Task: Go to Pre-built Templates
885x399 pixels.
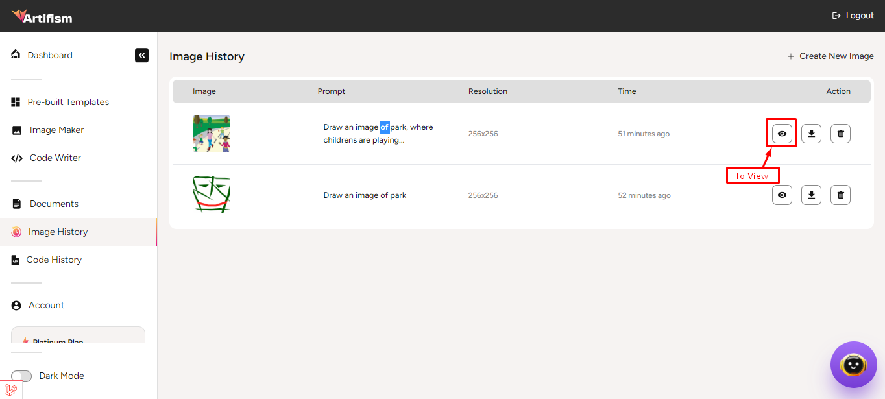Action: (x=67, y=102)
